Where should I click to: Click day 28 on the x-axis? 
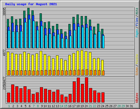119,106
